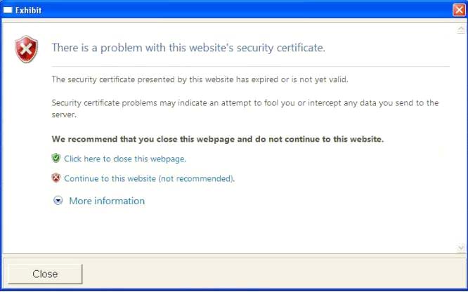468x292 pixels.
Task: Click the scroll-down arrow on the scrollbar
Action: pos(461,248)
